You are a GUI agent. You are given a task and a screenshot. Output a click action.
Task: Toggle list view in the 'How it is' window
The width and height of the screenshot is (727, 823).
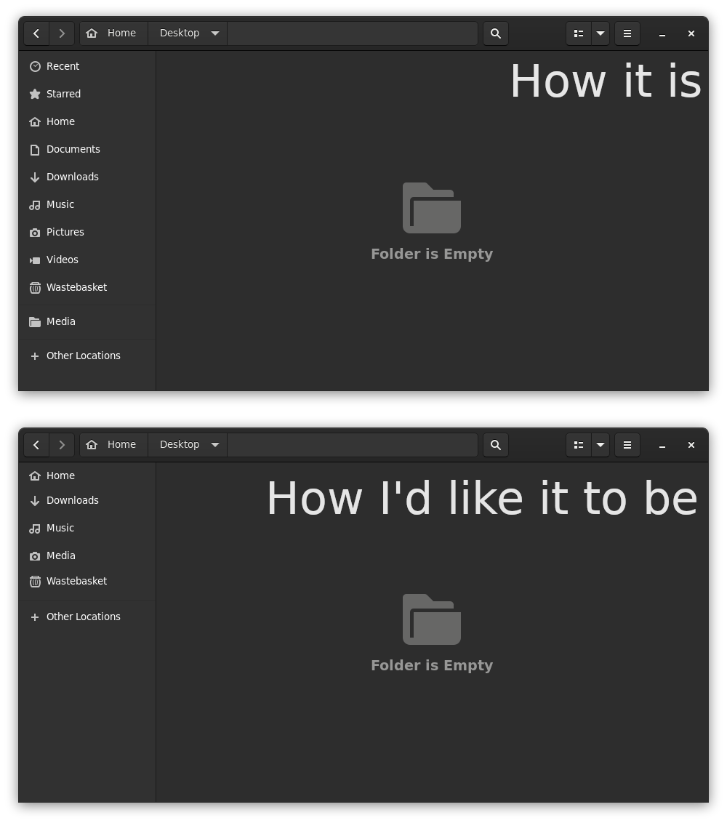(x=579, y=33)
